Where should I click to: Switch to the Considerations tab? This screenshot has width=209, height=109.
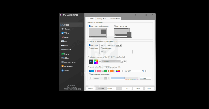click(x=115, y=19)
